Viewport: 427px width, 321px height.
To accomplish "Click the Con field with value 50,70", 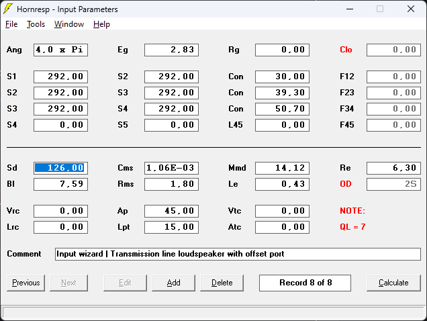I will pyautogui.click(x=283, y=109).
